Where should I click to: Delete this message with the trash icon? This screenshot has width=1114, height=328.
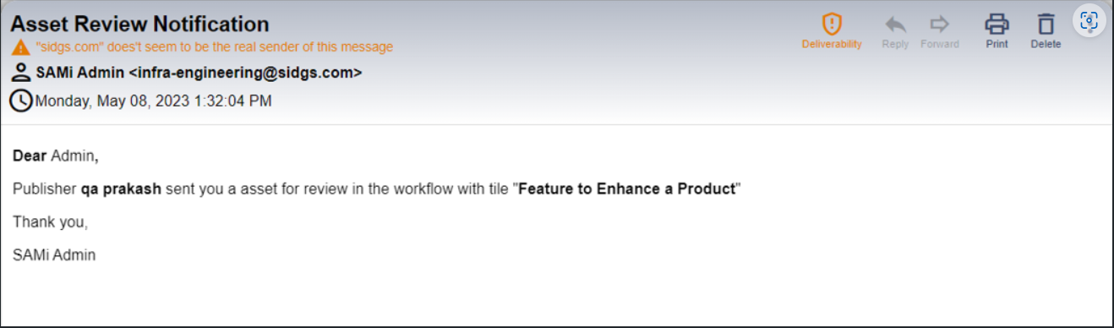(1046, 24)
